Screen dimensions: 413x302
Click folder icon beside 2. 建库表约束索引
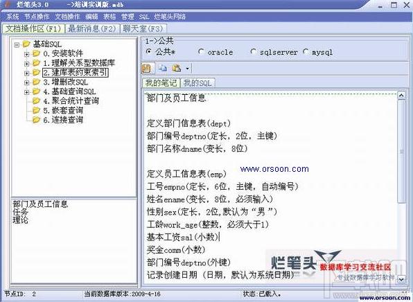coord(36,73)
